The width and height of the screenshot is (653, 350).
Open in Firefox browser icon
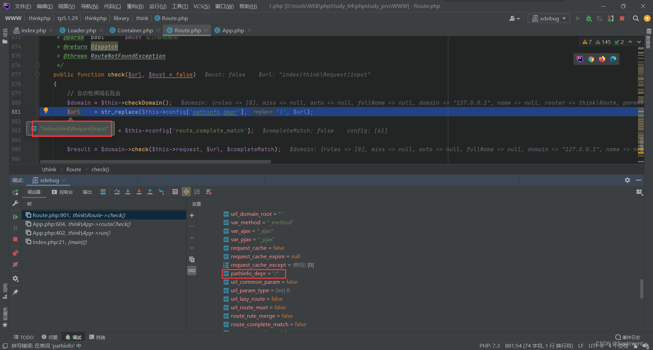tap(602, 59)
